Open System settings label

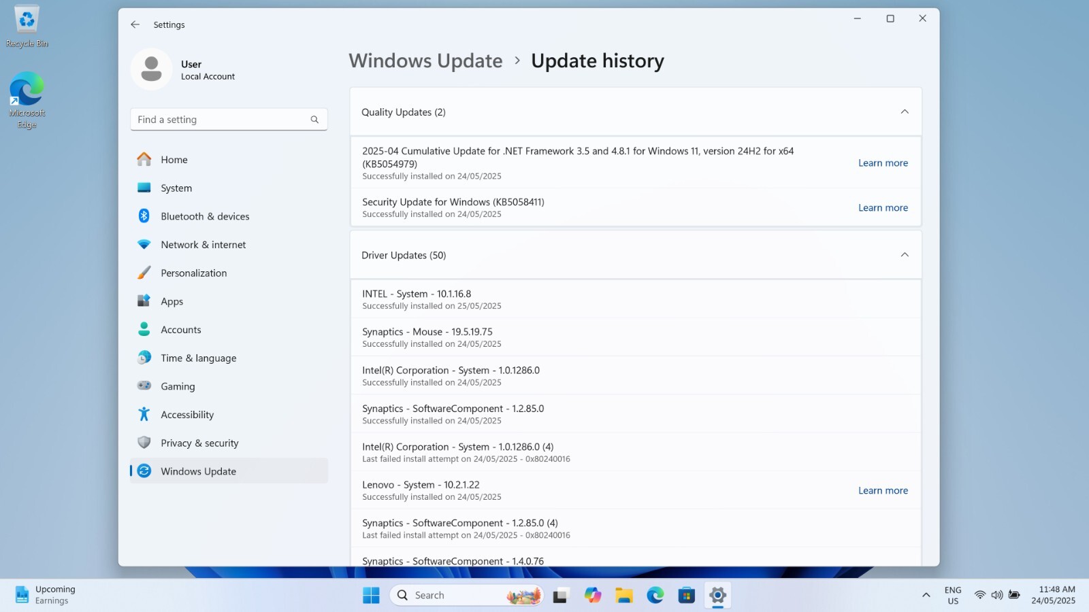click(176, 188)
